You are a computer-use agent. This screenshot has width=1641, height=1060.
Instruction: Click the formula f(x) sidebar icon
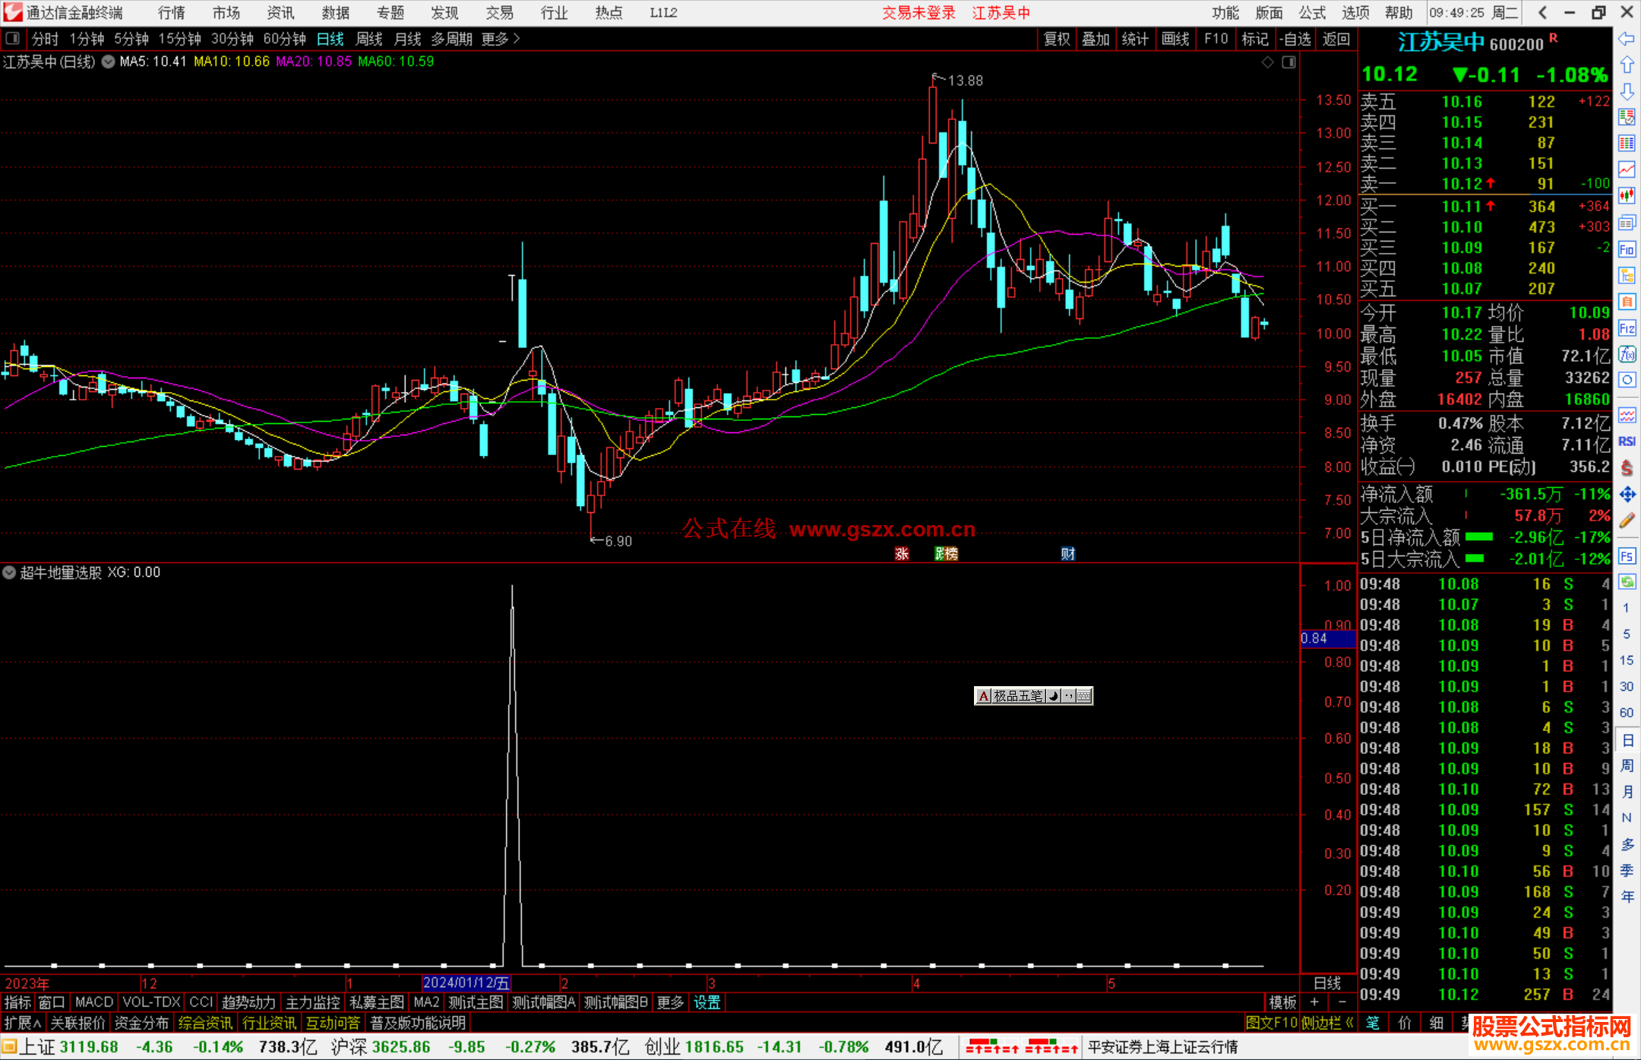click(1627, 354)
